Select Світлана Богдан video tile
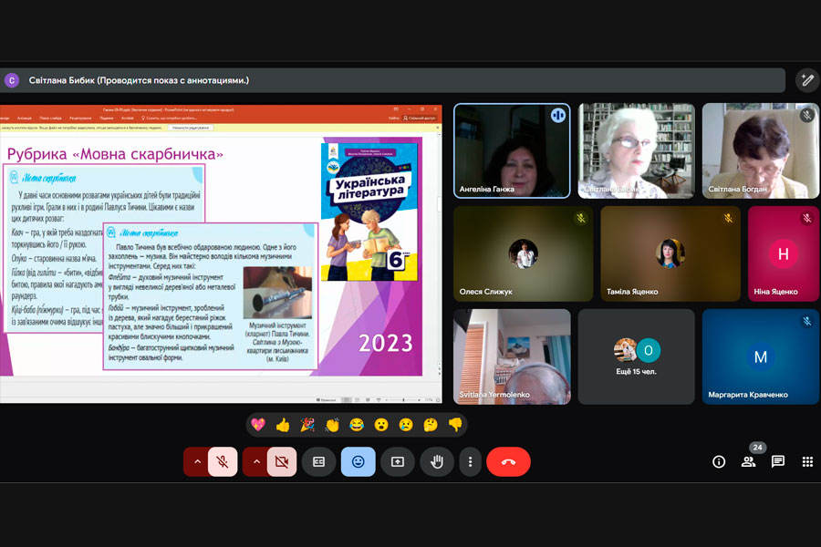This screenshot has width=821, height=547. (x=760, y=150)
